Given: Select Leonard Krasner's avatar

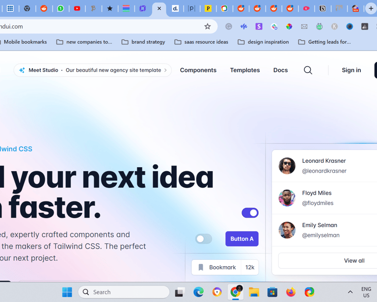Looking at the screenshot, I should (287, 166).
